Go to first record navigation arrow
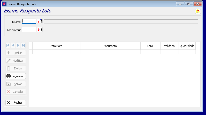Screen dimensions: 206x115 click(x=8, y=45)
